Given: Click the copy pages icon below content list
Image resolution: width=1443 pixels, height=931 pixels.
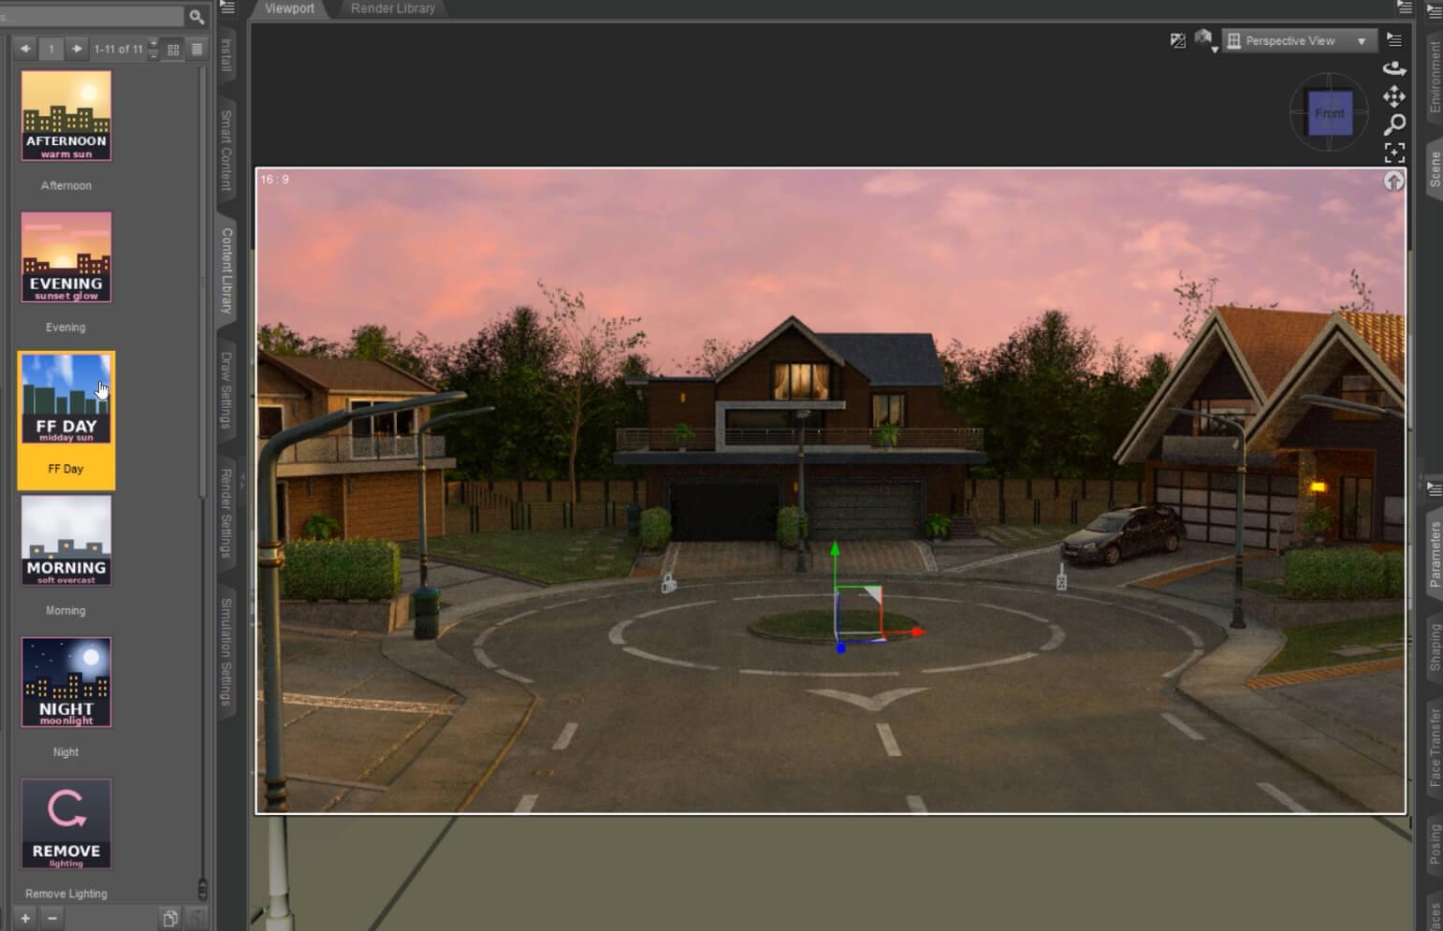Looking at the screenshot, I should (x=169, y=918).
